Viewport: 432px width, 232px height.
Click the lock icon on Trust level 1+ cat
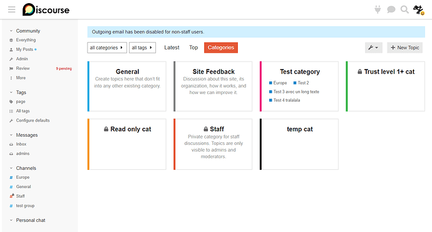click(x=360, y=71)
